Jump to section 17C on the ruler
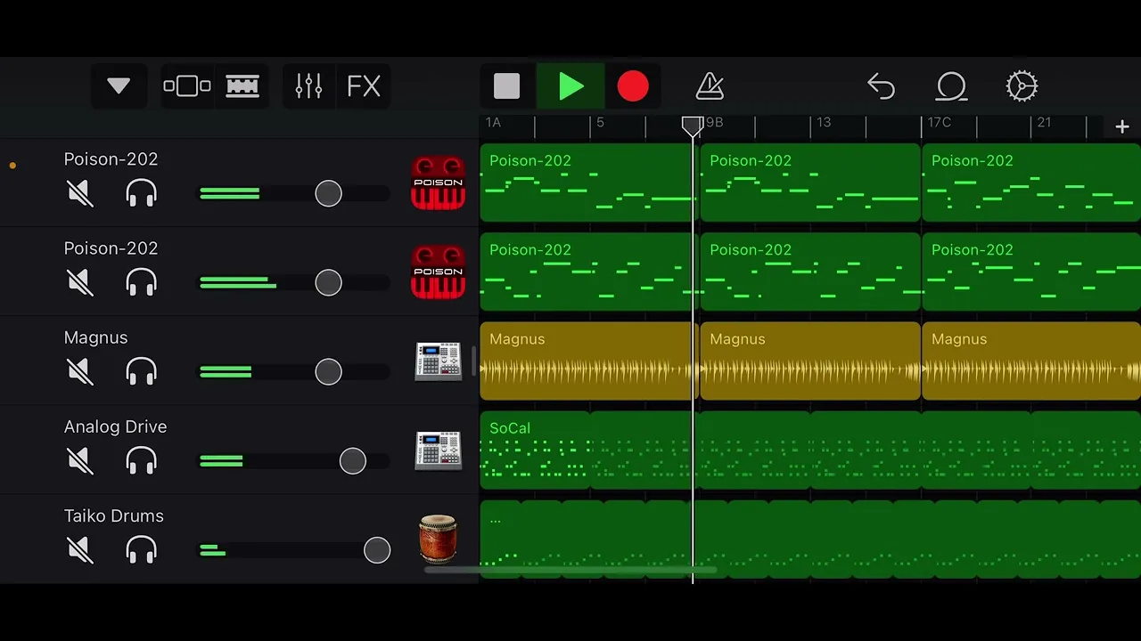Image resolution: width=1141 pixels, height=641 pixels. click(x=940, y=122)
